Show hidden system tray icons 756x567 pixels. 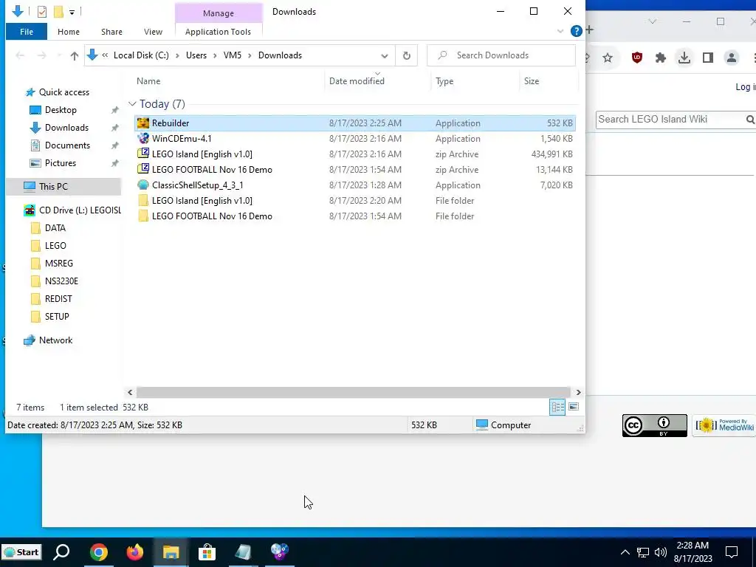[x=625, y=552]
